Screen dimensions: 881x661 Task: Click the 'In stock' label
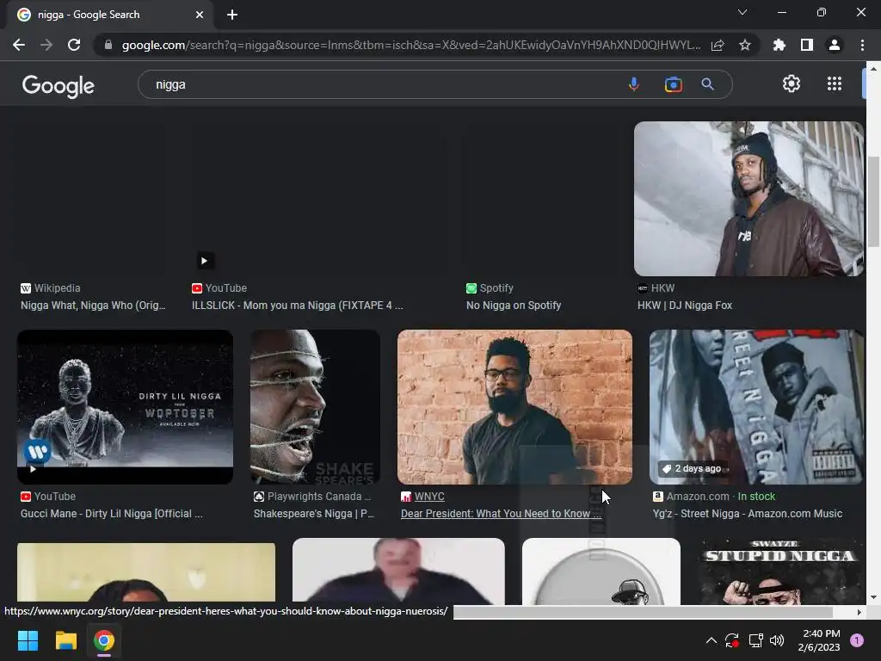point(756,497)
